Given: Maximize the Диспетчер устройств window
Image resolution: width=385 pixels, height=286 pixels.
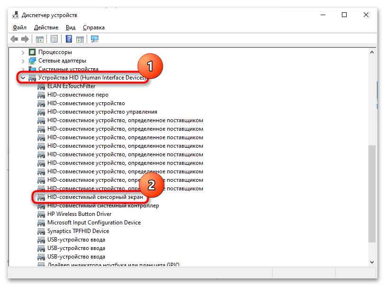Looking at the screenshot, I should (344, 15).
